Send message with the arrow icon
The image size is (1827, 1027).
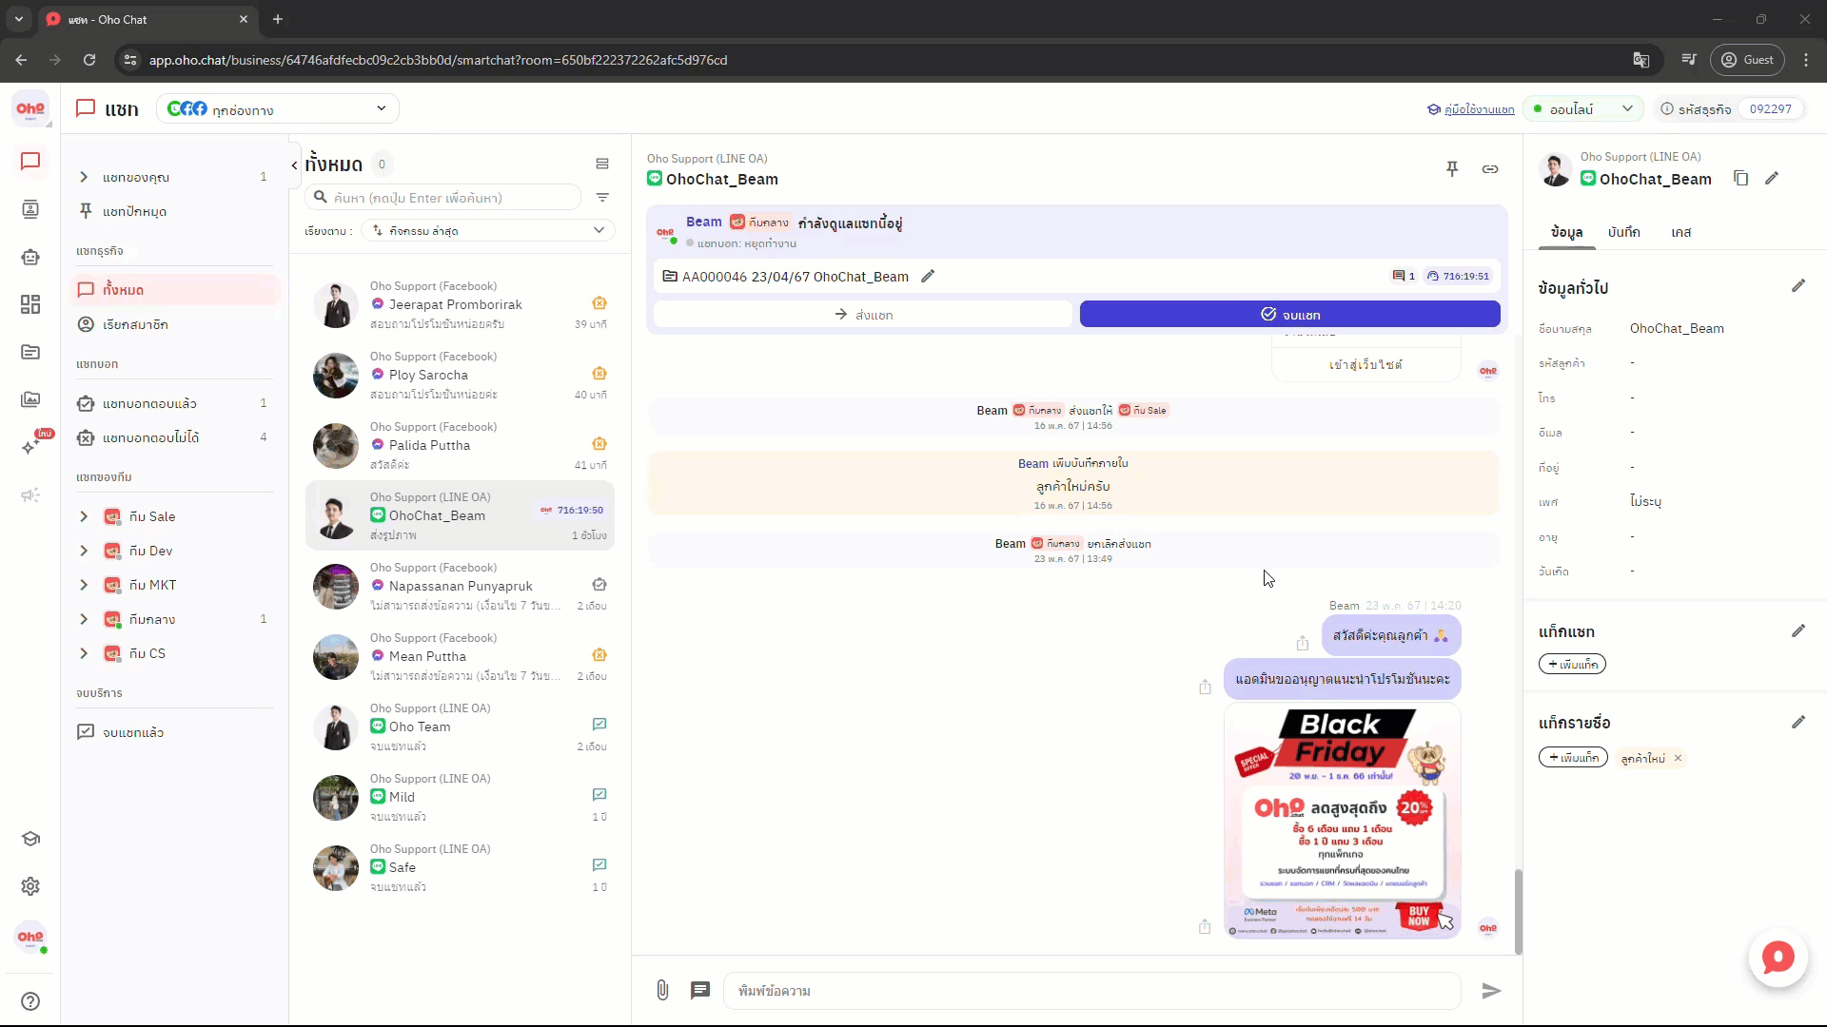1491,991
